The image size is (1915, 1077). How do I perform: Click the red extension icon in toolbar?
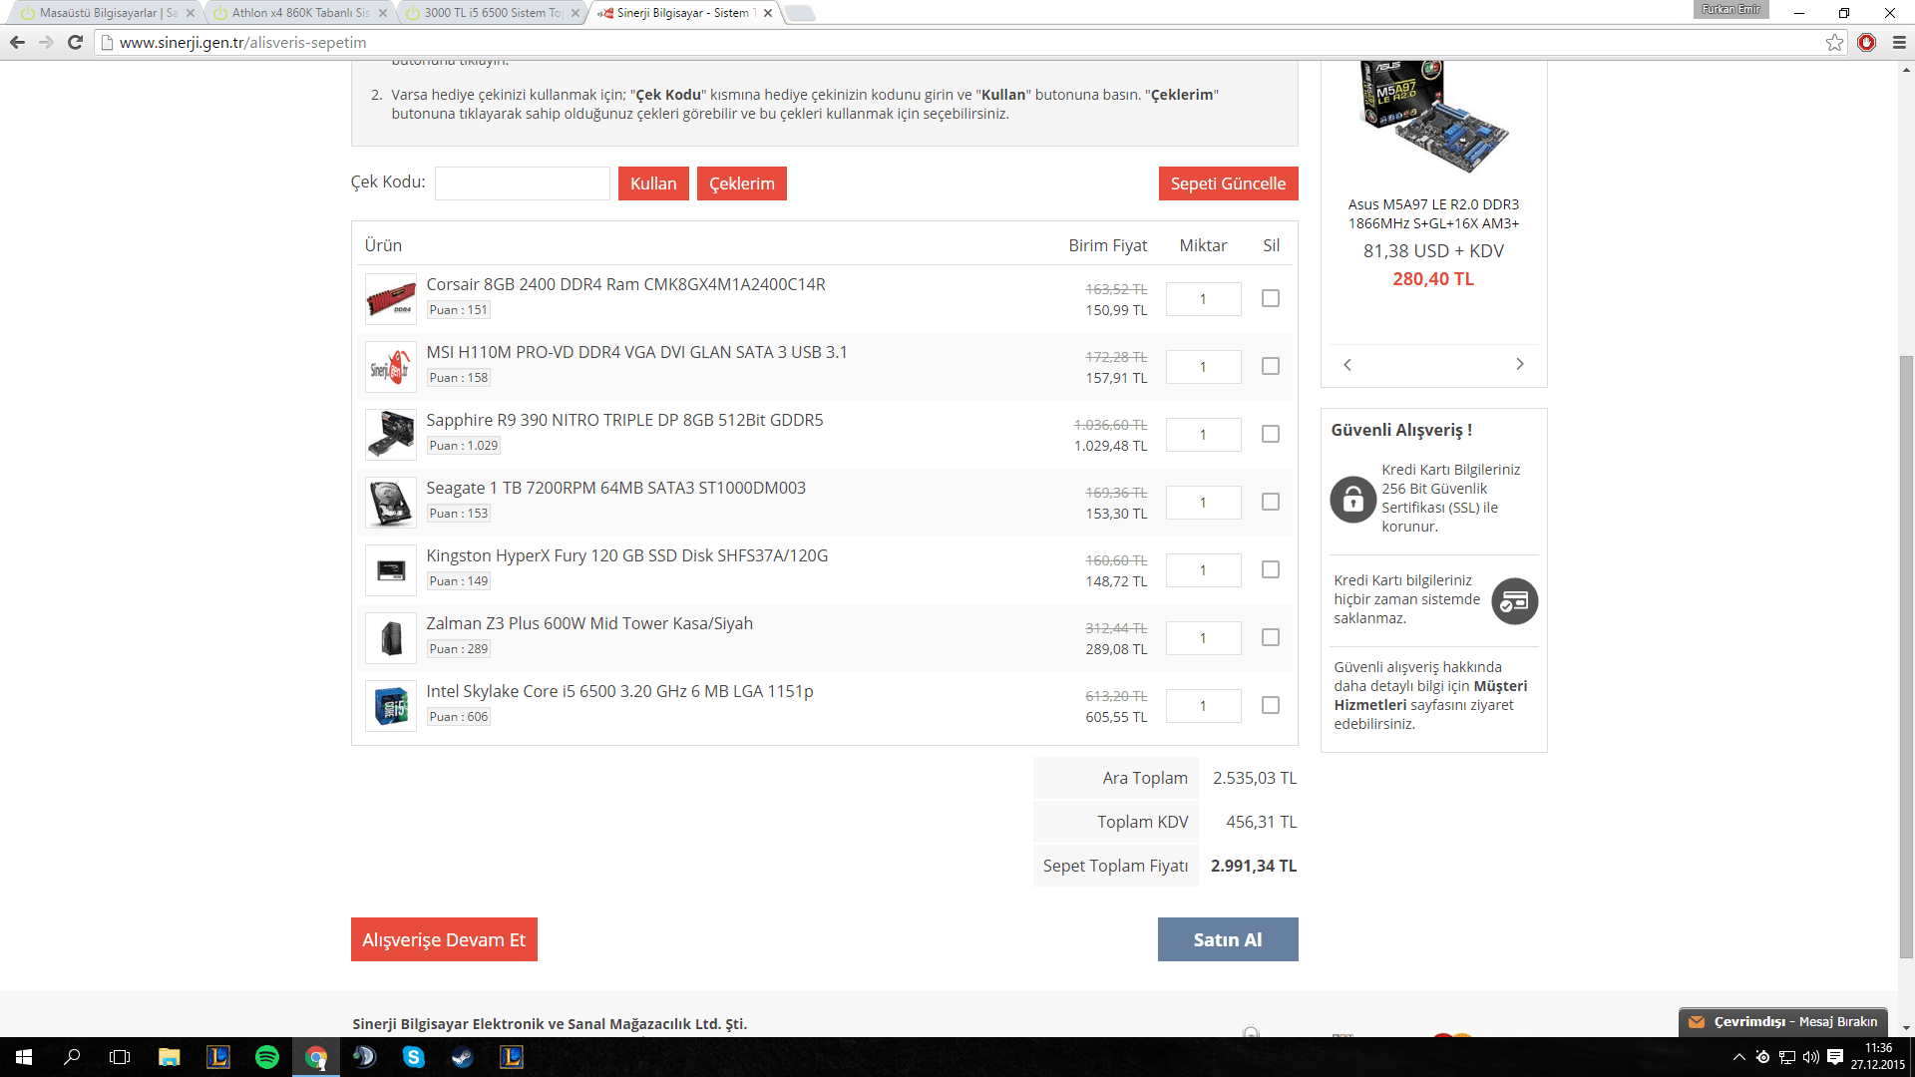click(x=1867, y=42)
